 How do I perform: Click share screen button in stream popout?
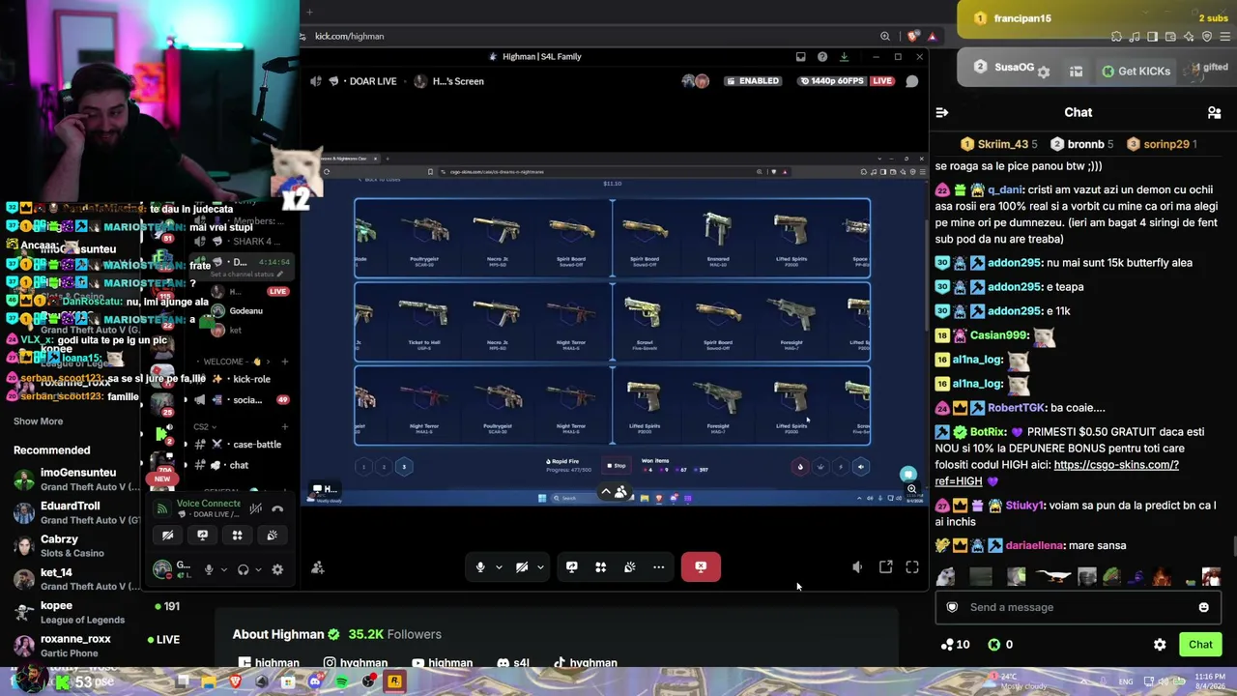coord(571,567)
